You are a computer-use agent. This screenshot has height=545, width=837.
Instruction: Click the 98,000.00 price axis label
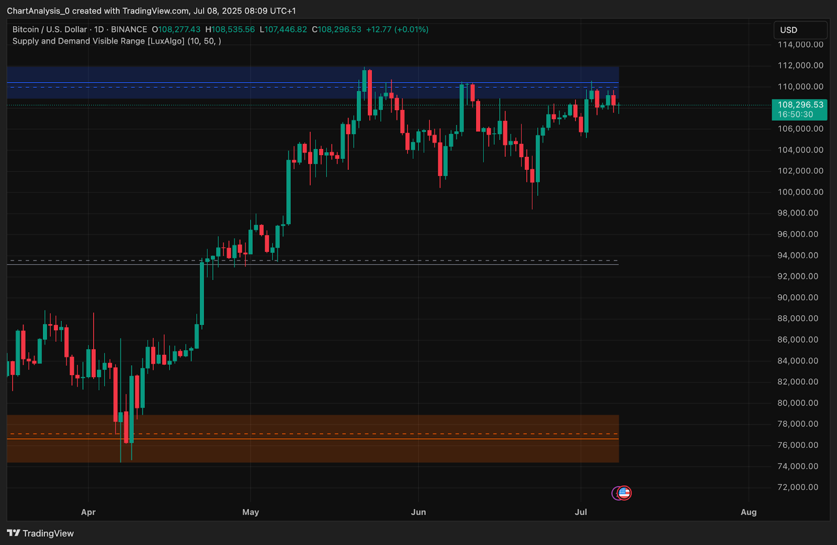[x=798, y=213]
